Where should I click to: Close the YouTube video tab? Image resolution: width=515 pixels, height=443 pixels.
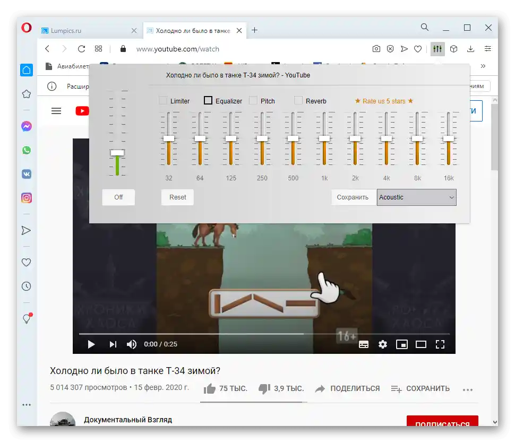[239, 31]
